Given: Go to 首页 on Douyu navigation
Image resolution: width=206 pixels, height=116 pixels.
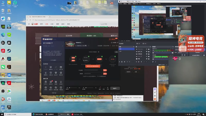Looking at the screenshot, I should 41,24.
